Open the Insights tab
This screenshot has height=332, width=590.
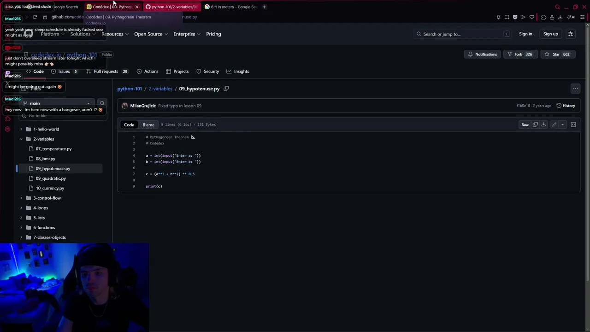pyautogui.click(x=237, y=71)
